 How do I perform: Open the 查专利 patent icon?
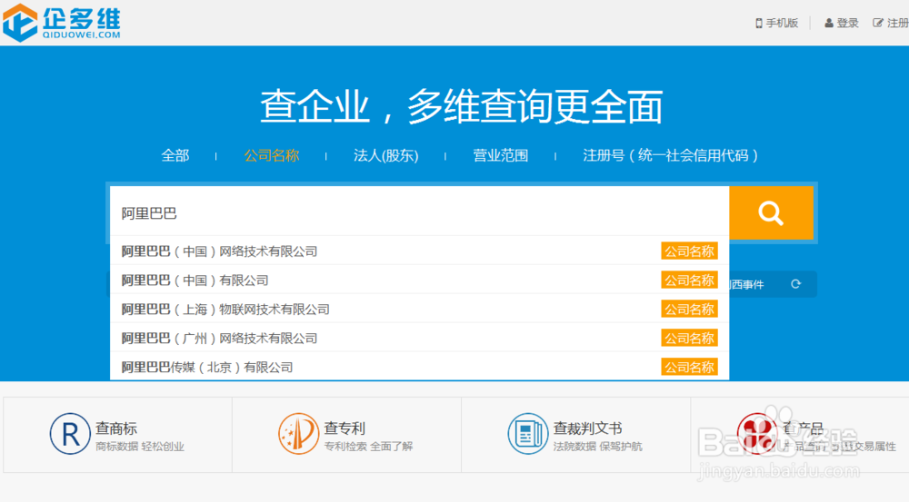(298, 434)
